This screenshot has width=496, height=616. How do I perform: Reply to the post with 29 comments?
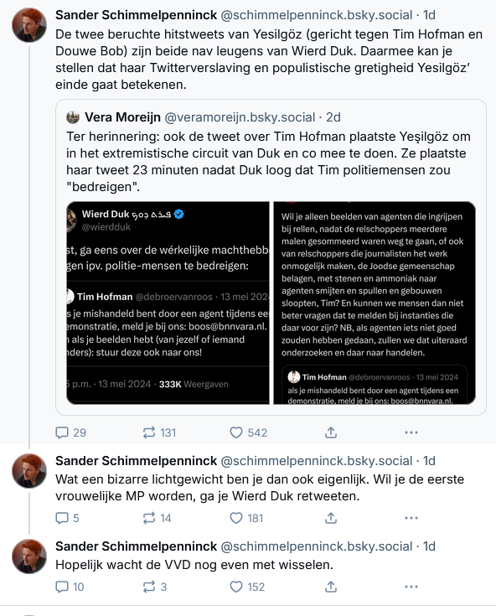pyautogui.click(x=70, y=432)
